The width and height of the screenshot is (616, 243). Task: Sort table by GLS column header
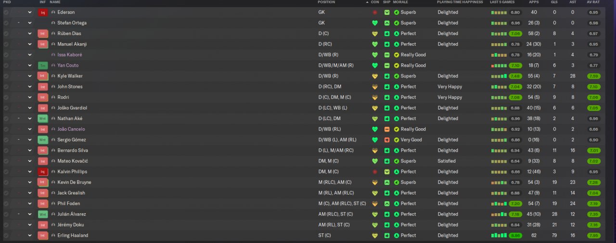point(554,2)
